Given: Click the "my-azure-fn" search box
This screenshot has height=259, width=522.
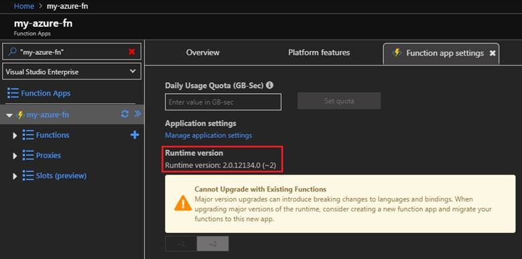Looking at the screenshot, I should [72, 52].
